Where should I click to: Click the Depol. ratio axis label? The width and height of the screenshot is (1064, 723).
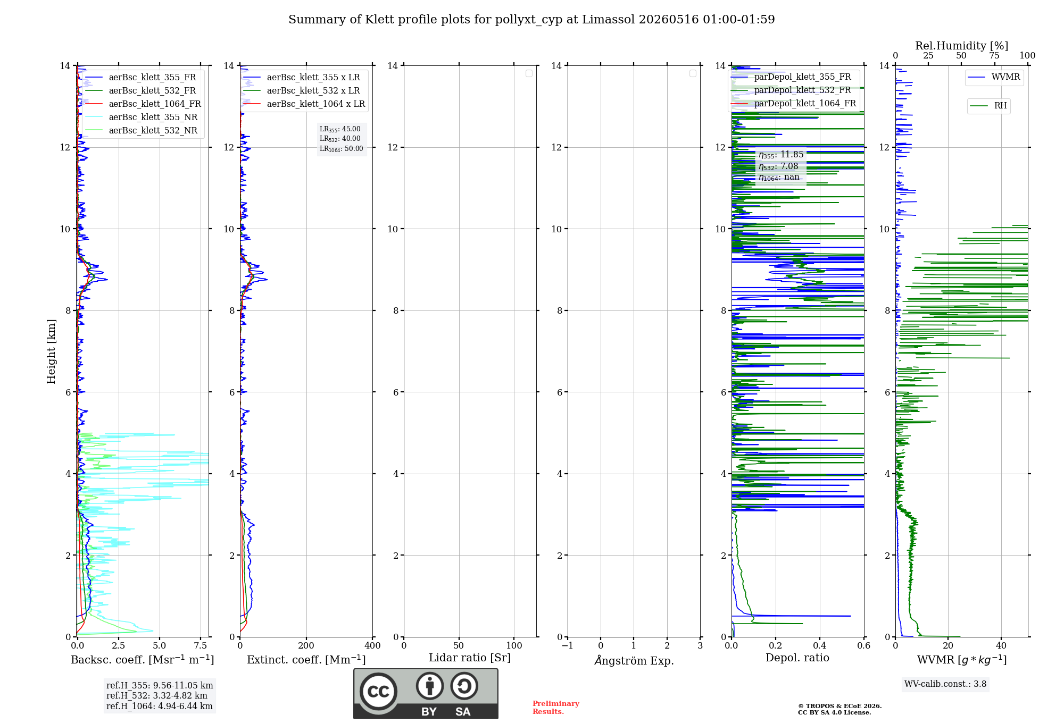(797, 658)
